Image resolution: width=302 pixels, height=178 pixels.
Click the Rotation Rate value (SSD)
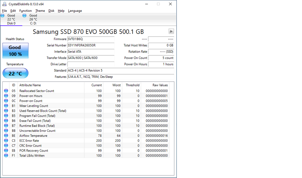pyautogui.click(x=161, y=52)
